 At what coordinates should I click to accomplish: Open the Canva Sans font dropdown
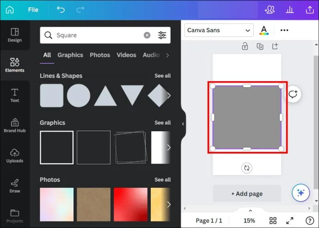[x=219, y=30]
